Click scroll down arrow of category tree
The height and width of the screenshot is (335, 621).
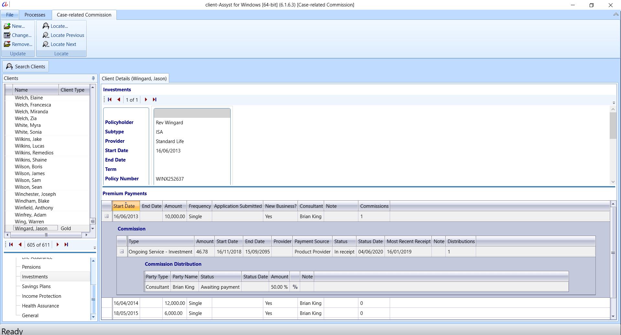tap(93, 317)
